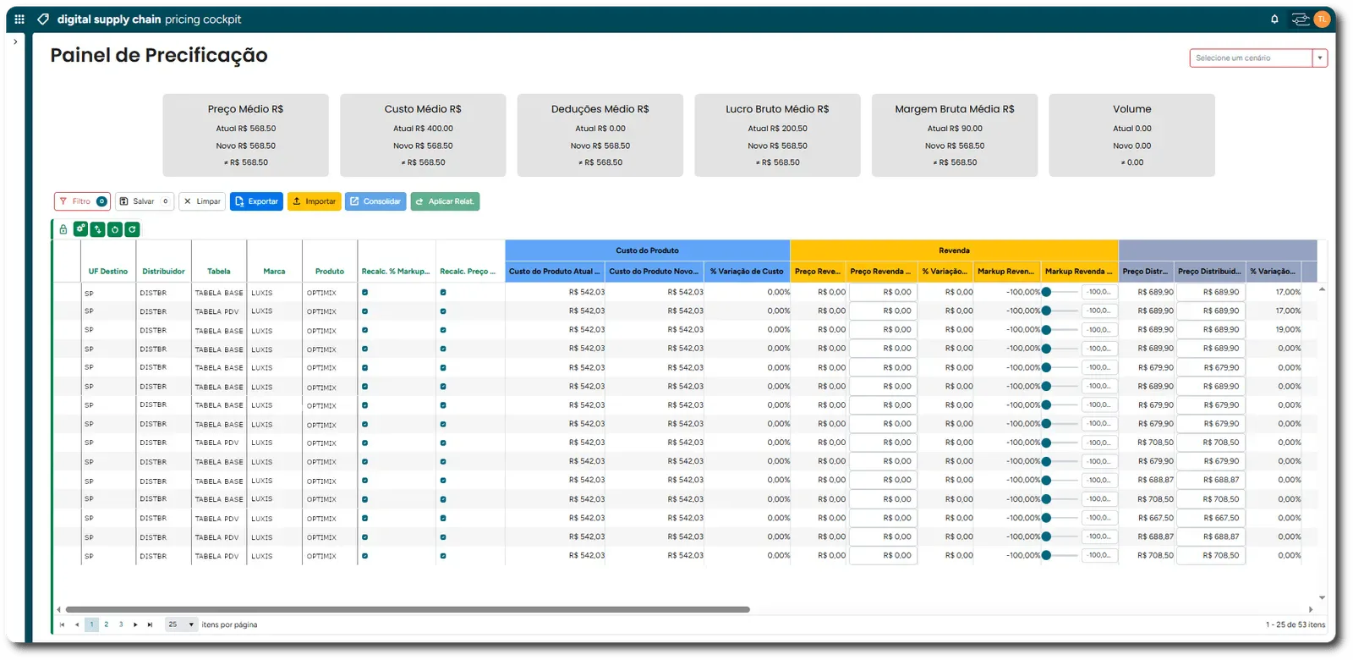Open the apps grid menu
This screenshot has height=660, width=1353.
[19, 19]
